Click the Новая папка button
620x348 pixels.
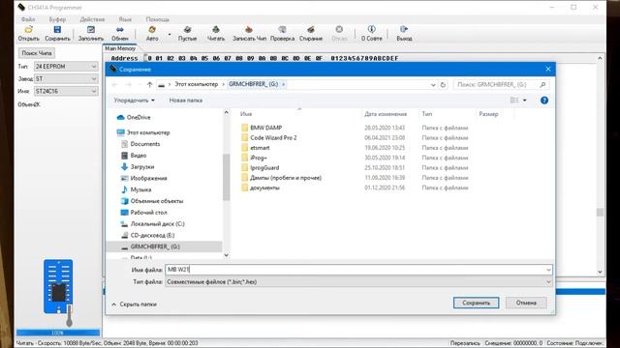point(186,101)
